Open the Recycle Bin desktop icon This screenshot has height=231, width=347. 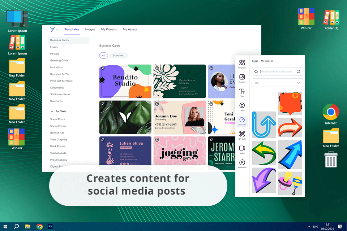(x=331, y=159)
